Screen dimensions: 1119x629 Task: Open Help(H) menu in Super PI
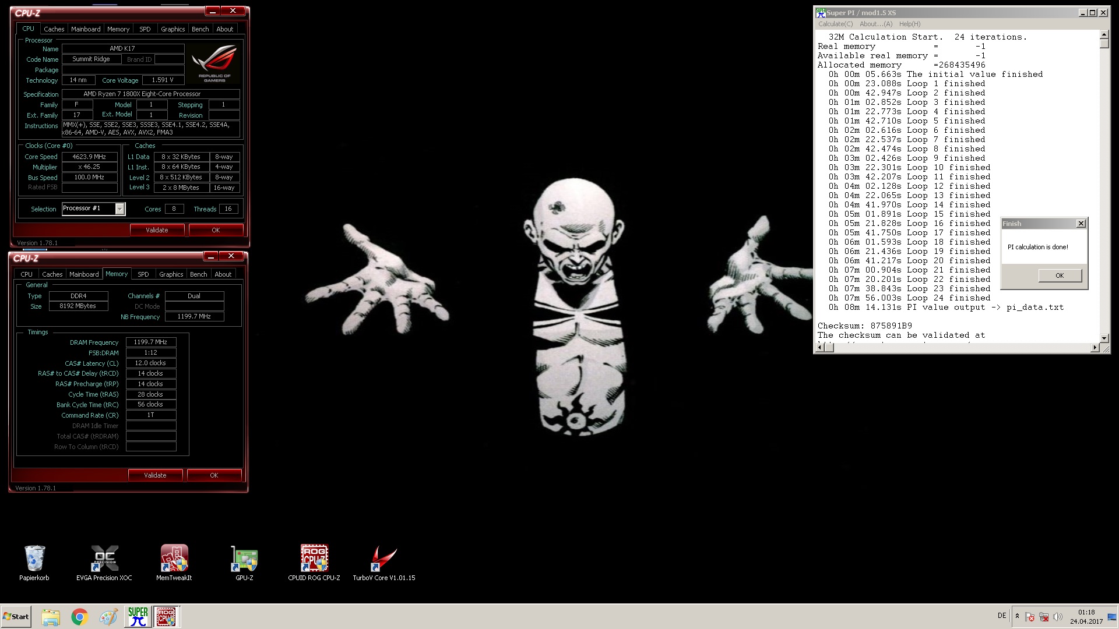[910, 24]
